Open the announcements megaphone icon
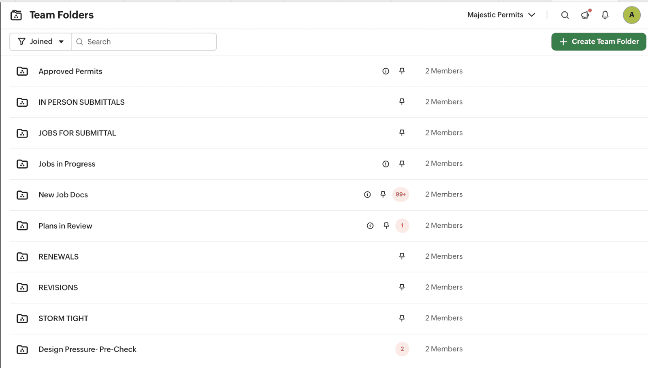 click(x=585, y=15)
